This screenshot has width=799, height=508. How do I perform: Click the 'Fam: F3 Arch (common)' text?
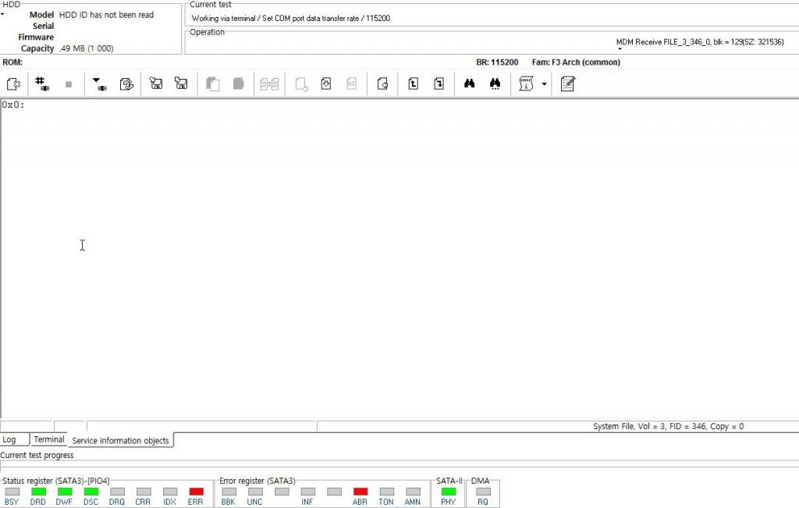[576, 62]
